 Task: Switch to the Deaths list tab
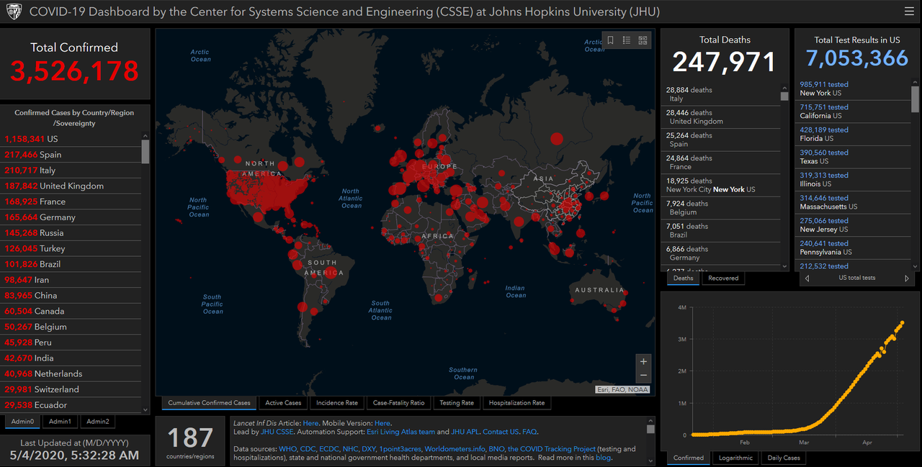pyautogui.click(x=683, y=278)
